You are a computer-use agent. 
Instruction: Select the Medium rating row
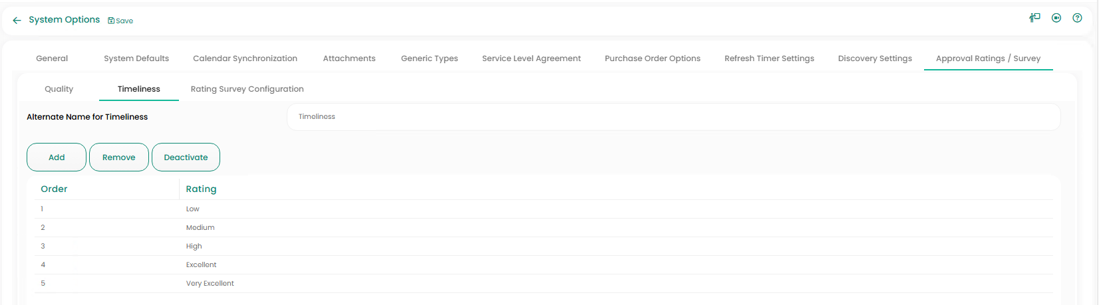coord(200,228)
